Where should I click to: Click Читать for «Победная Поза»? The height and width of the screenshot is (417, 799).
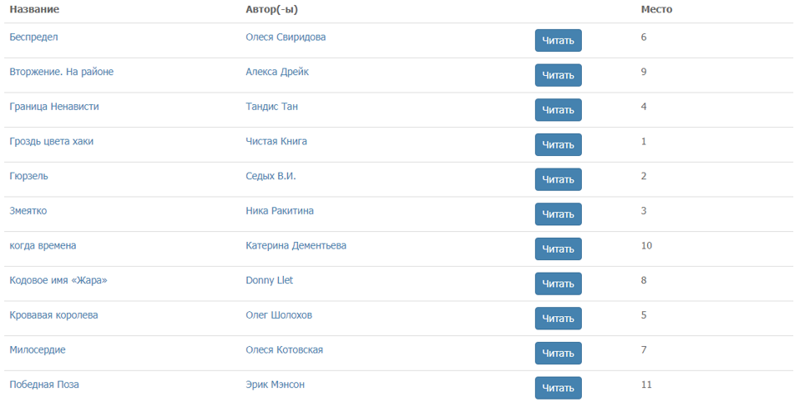558,388
